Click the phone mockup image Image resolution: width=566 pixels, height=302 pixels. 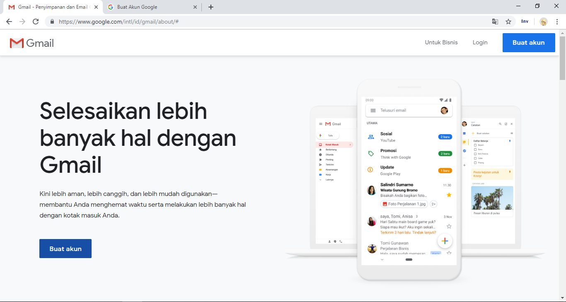tap(409, 180)
